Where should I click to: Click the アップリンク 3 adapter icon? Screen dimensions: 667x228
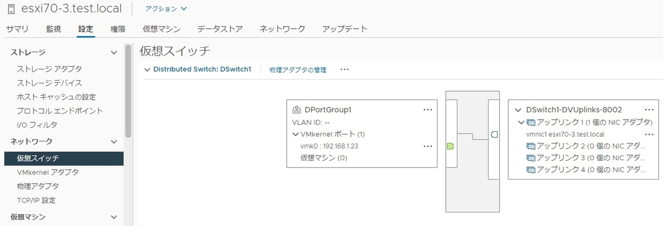530,158
